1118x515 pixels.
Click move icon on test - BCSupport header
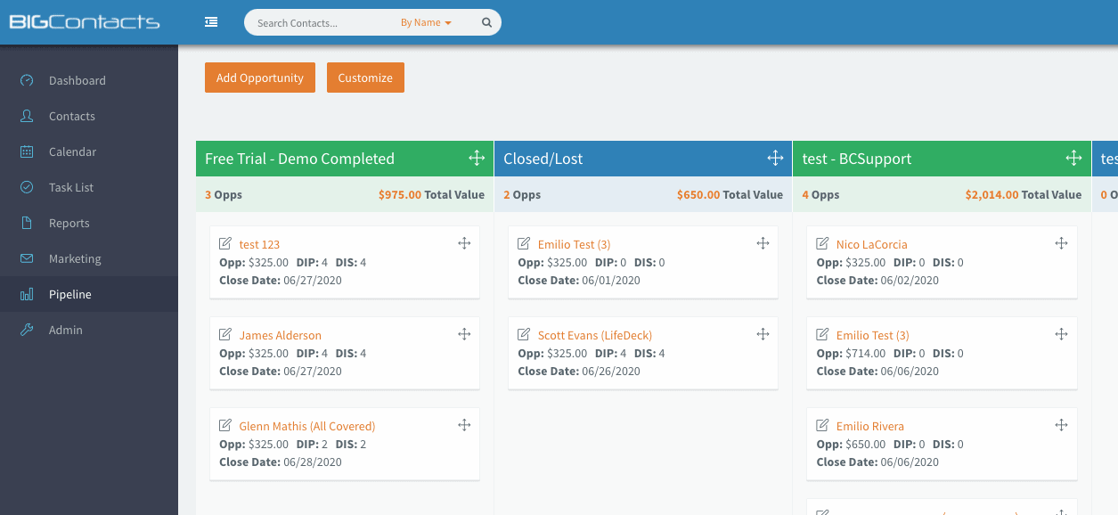(1073, 159)
